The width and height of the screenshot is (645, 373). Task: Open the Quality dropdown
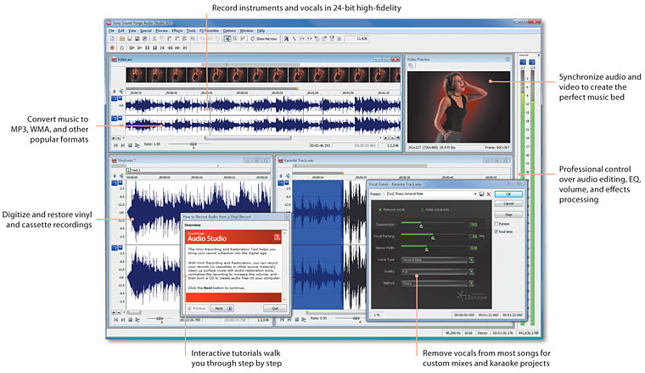471,271
